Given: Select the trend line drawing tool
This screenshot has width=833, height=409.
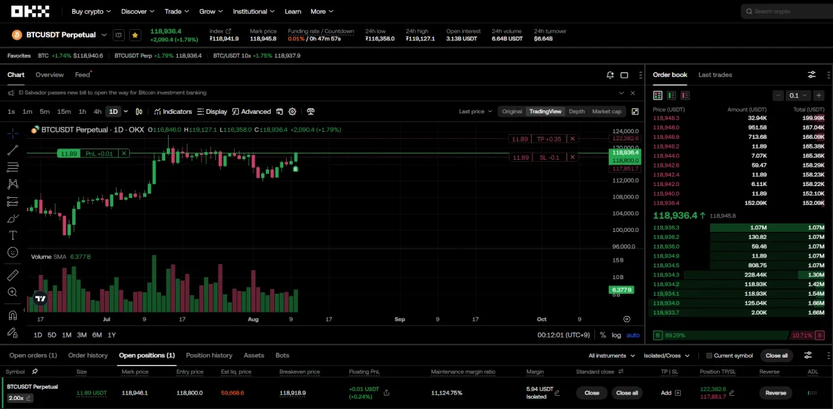Looking at the screenshot, I should click(x=12, y=150).
